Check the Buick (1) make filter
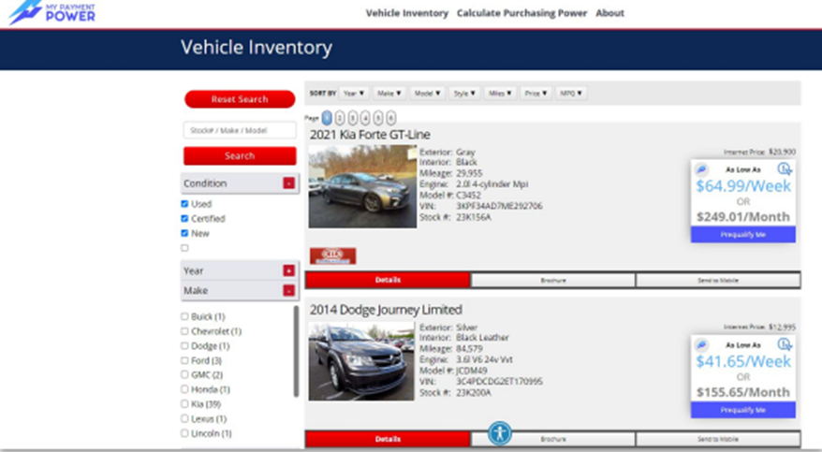Image resolution: width=822 pixels, height=452 pixels. [x=184, y=316]
